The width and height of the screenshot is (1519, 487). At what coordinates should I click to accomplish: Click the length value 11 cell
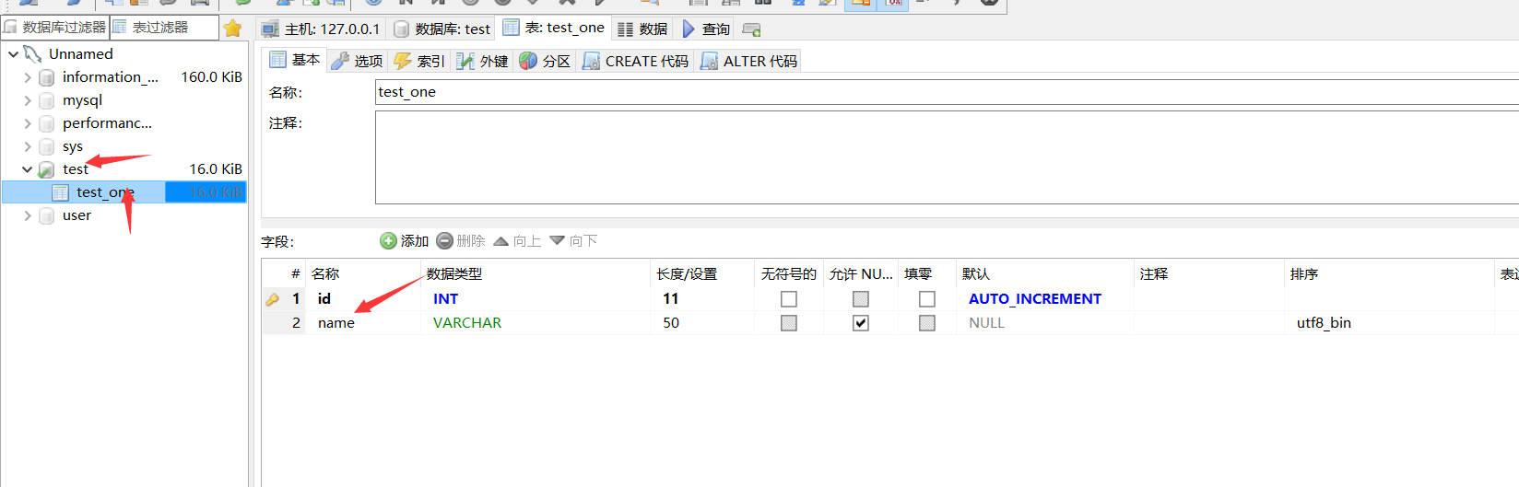tap(702, 299)
